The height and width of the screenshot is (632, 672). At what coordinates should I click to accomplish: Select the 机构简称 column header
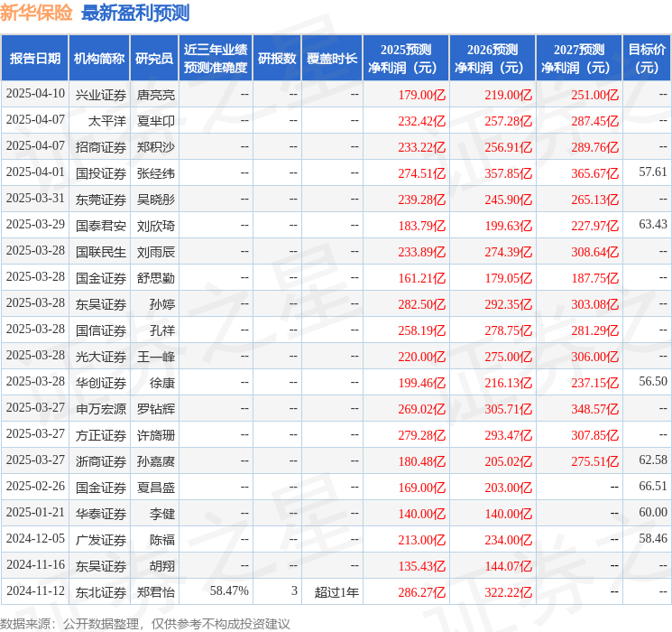(99, 59)
